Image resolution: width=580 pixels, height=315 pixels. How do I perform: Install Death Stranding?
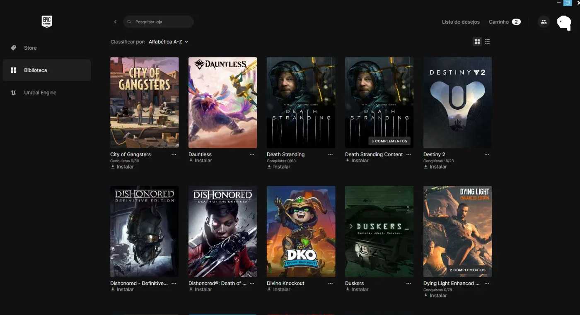tap(279, 167)
